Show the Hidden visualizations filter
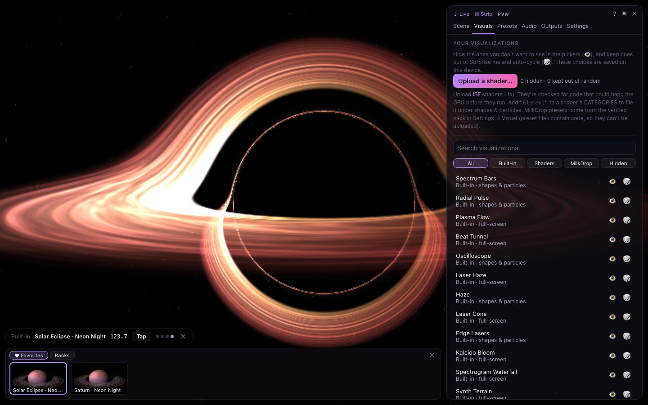This screenshot has height=405, width=648. pos(618,163)
